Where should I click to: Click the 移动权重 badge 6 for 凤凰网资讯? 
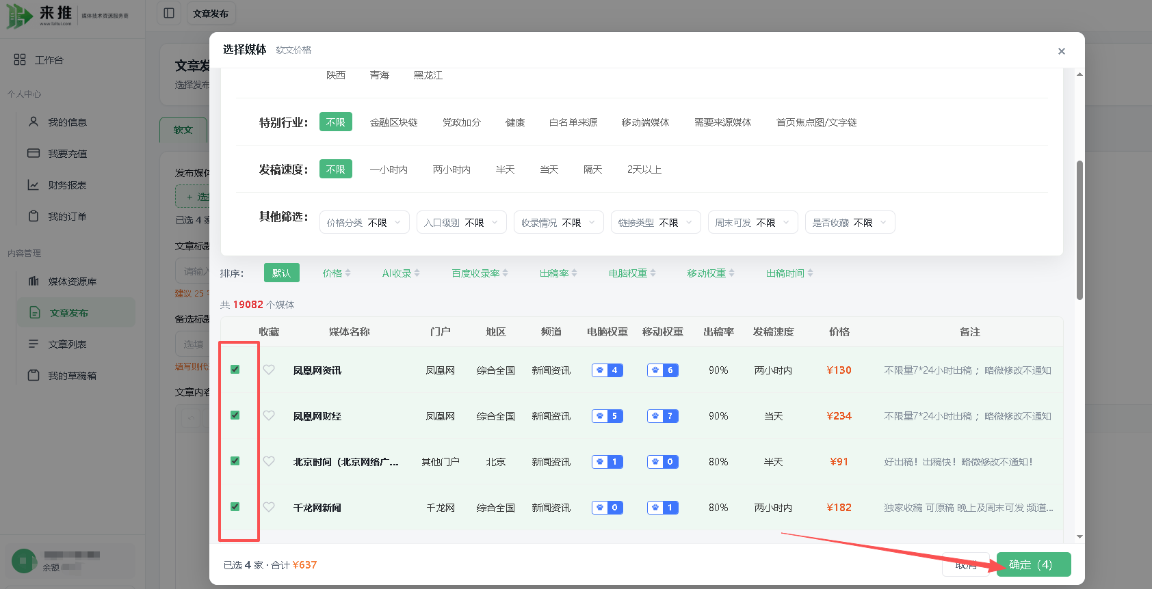[x=663, y=370]
